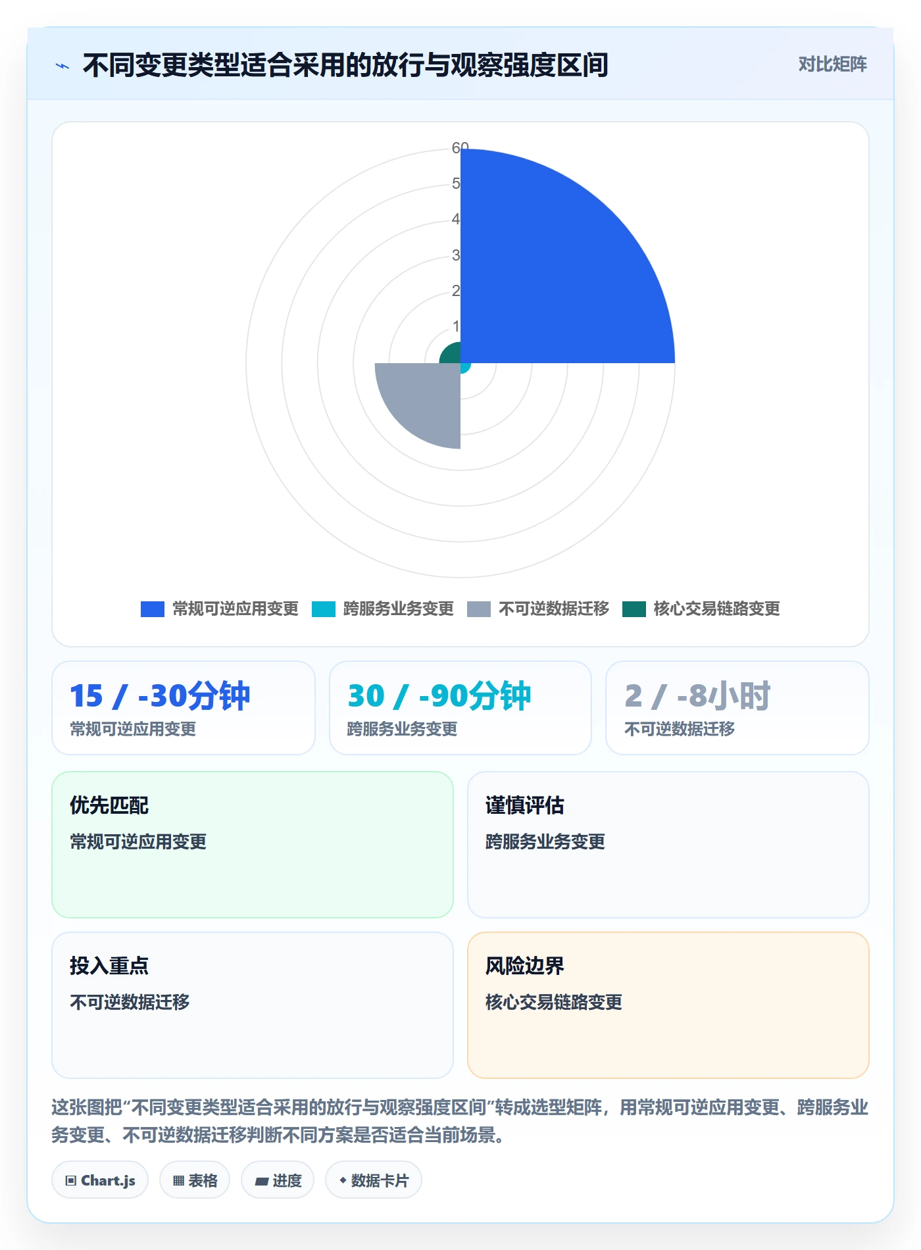Click the 数据卡片 tag chip
The image size is (921, 1250).
pyautogui.click(x=374, y=1180)
